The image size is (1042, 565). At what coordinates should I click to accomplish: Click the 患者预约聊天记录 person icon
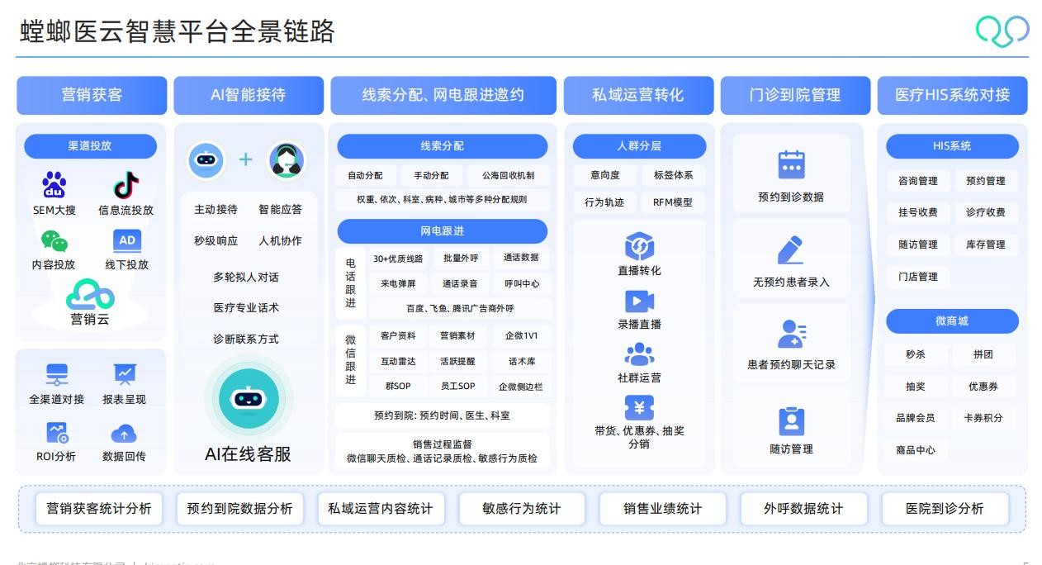click(x=792, y=334)
